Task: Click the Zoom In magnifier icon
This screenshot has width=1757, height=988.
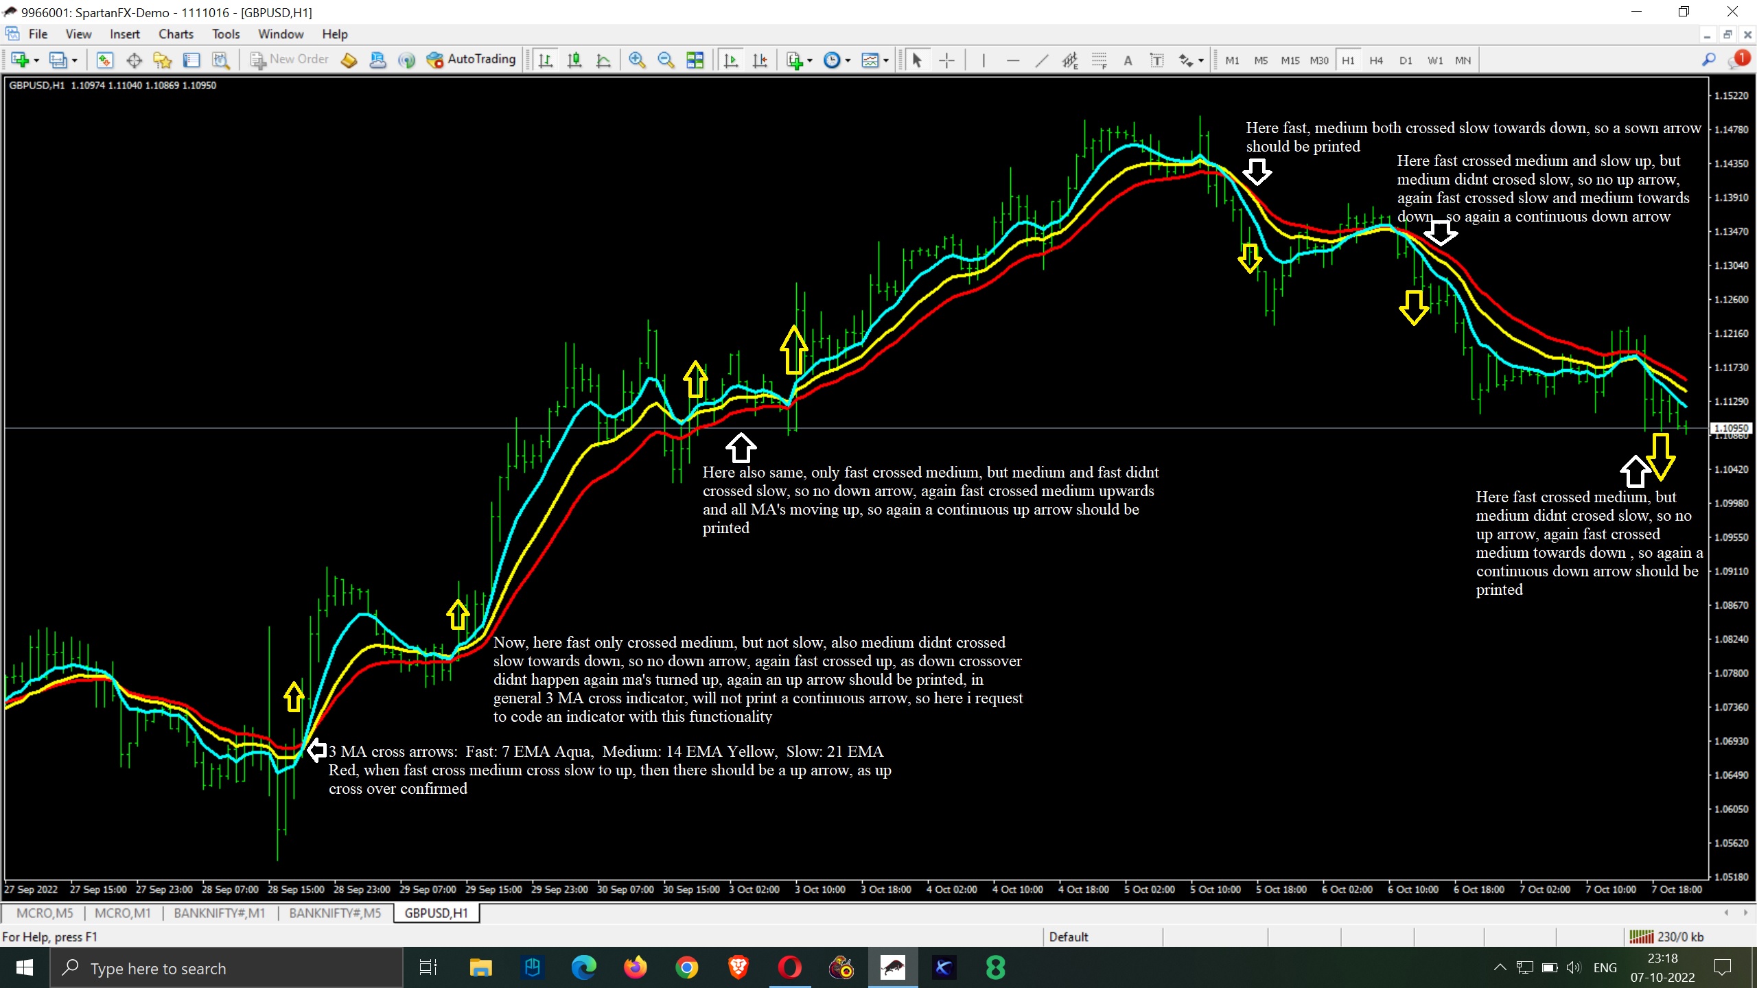Action: coord(637,60)
